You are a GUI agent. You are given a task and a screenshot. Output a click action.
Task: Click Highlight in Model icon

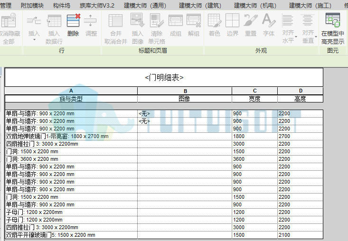tap(333, 20)
